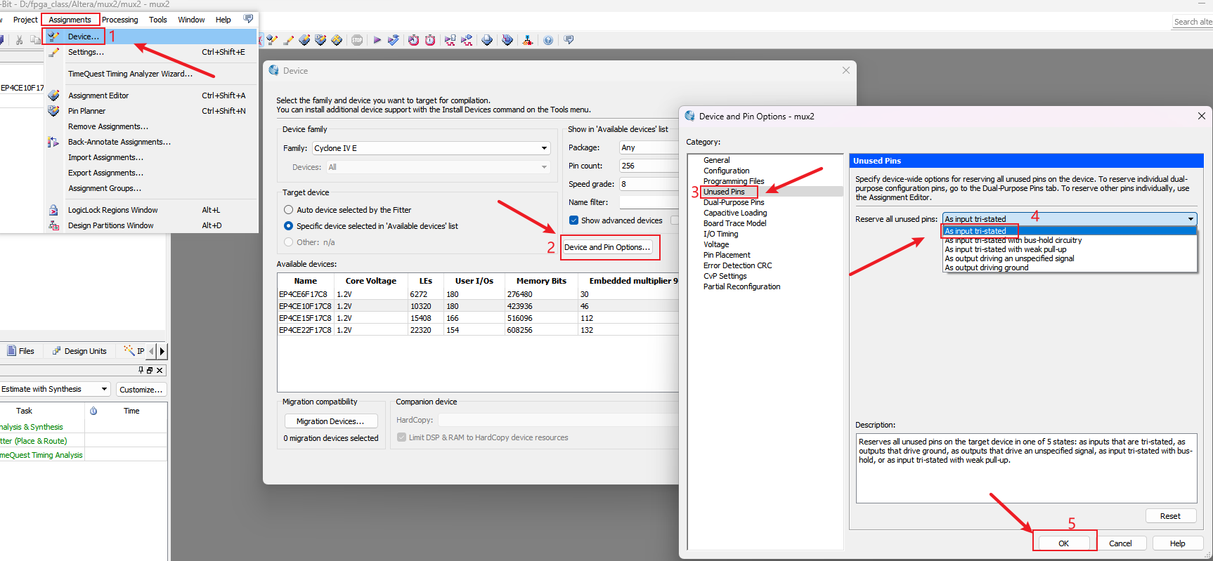Click the blue Help question-mark toolbar icon
Image resolution: width=1213 pixels, height=561 pixels.
click(x=548, y=40)
